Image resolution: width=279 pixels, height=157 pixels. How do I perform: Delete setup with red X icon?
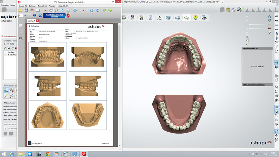pos(16,48)
